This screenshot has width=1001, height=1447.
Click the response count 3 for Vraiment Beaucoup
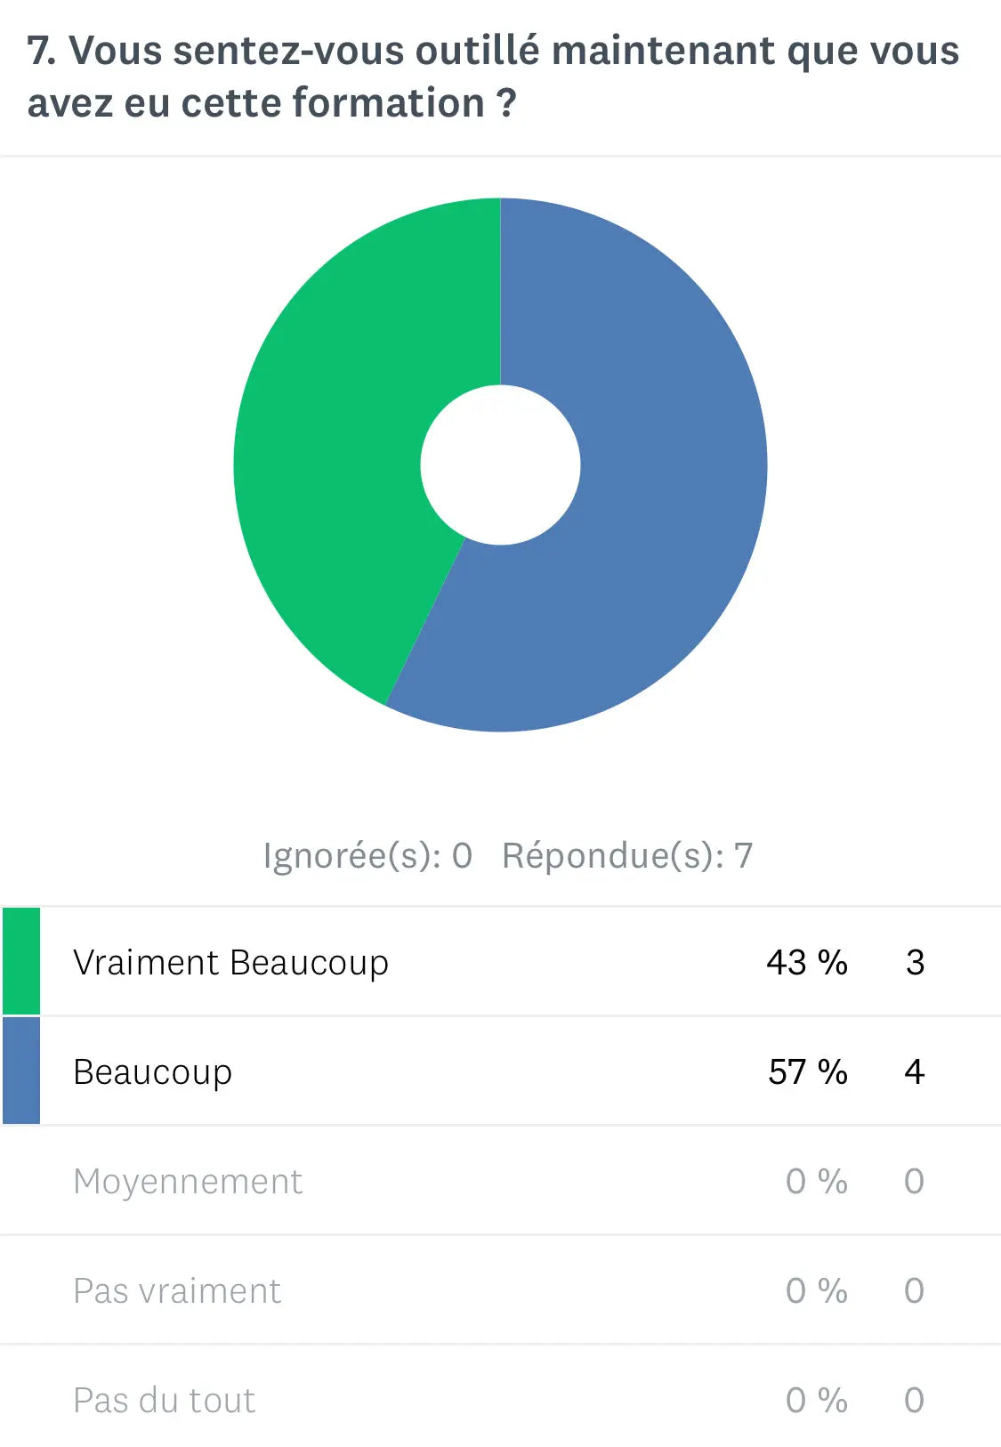click(x=915, y=963)
